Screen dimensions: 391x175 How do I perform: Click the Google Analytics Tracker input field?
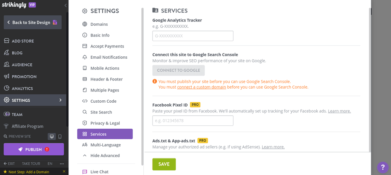coord(193,36)
